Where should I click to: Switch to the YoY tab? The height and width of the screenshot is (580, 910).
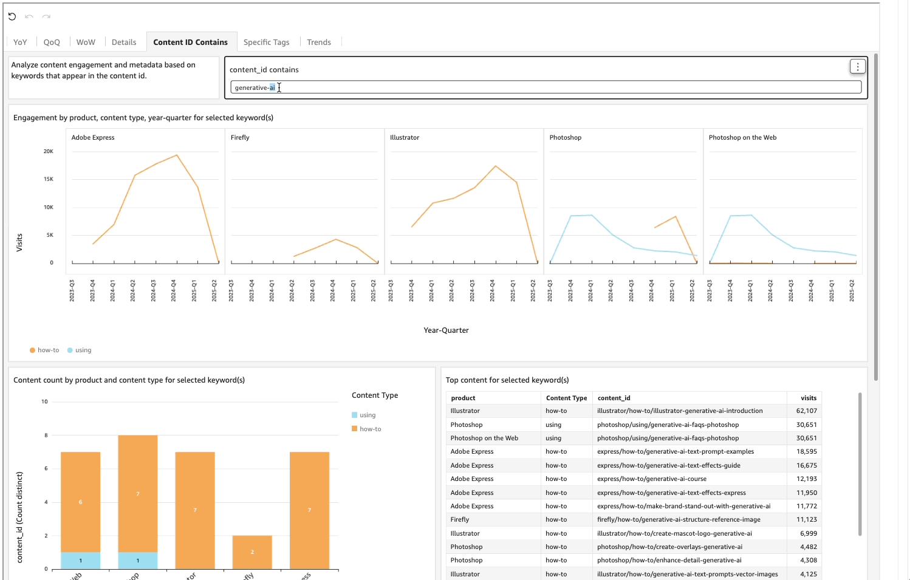[x=20, y=42]
